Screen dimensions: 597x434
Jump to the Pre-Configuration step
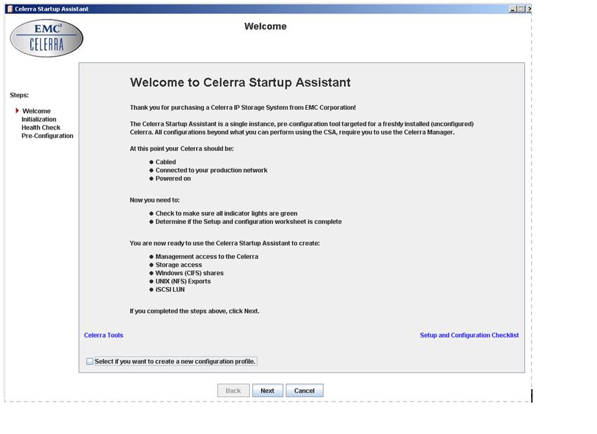point(47,136)
